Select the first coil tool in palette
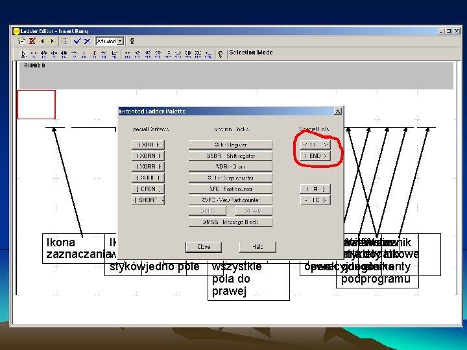 [x=128, y=54]
